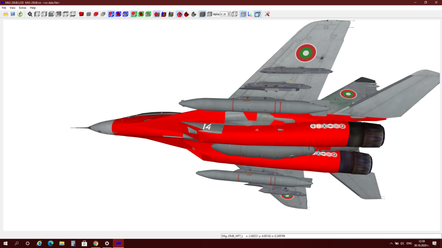Open a LOD file with folder icon

[6, 14]
